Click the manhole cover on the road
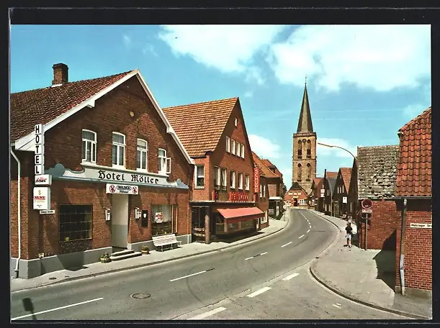Image resolution: width=440 pixels, height=328 pixels. point(140,296)
